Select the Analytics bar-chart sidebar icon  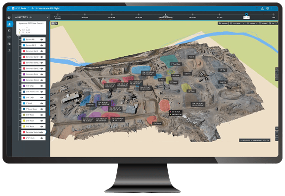tap(9, 24)
